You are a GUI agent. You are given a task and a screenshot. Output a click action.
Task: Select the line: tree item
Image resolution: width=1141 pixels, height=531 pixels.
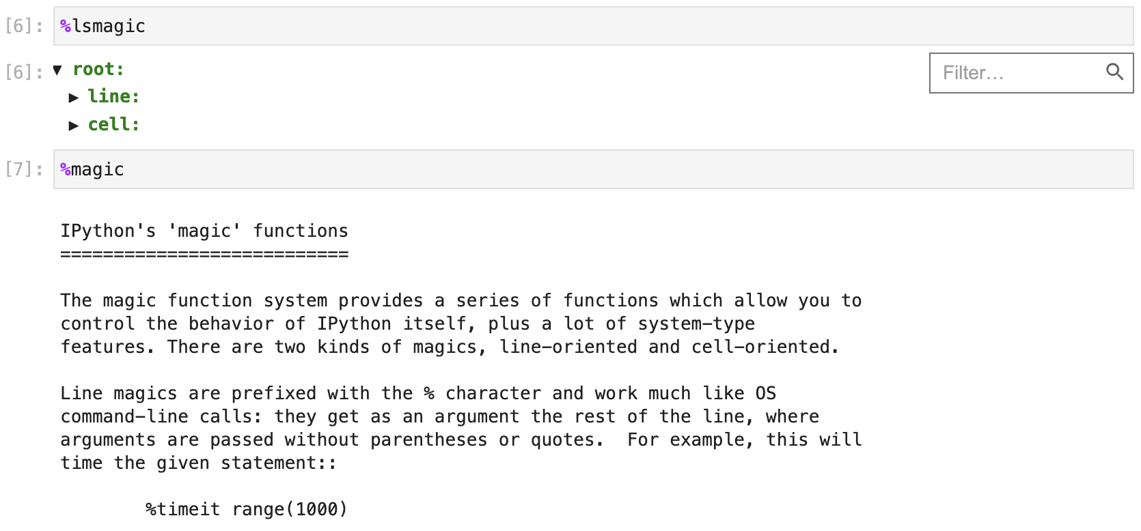113,97
